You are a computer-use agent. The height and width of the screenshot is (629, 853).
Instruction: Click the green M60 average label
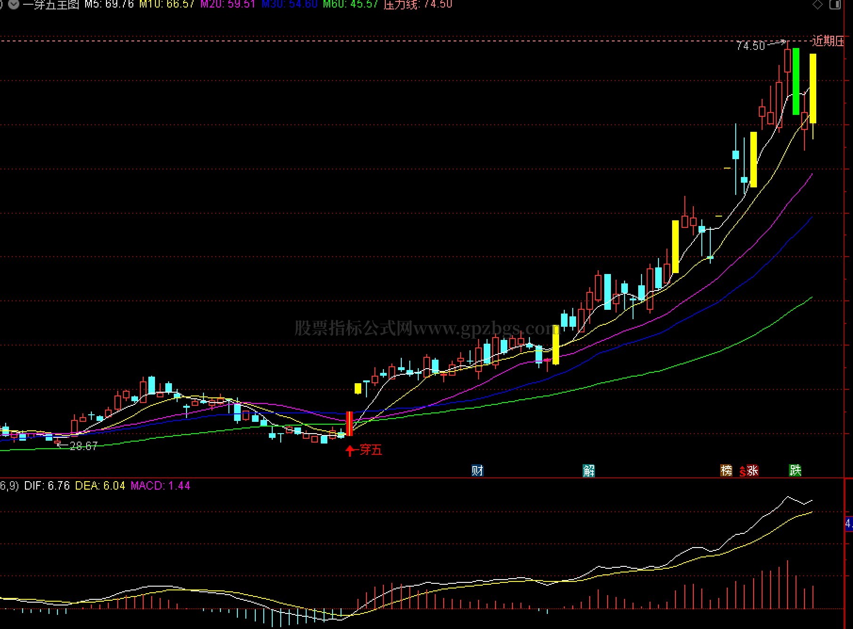click(x=350, y=5)
